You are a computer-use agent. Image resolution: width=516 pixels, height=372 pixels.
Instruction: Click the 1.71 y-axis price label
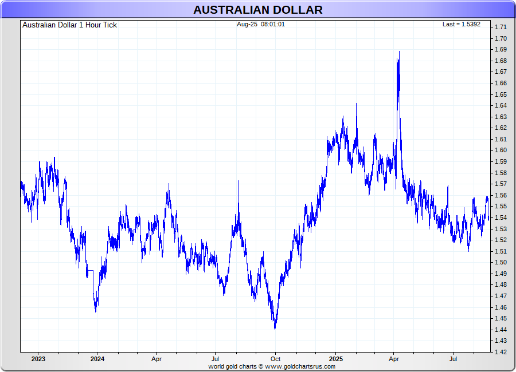point(501,27)
